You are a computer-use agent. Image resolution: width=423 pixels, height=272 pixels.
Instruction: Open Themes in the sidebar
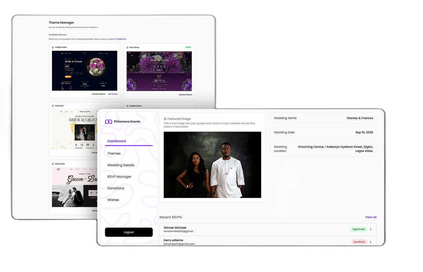tap(114, 154)
